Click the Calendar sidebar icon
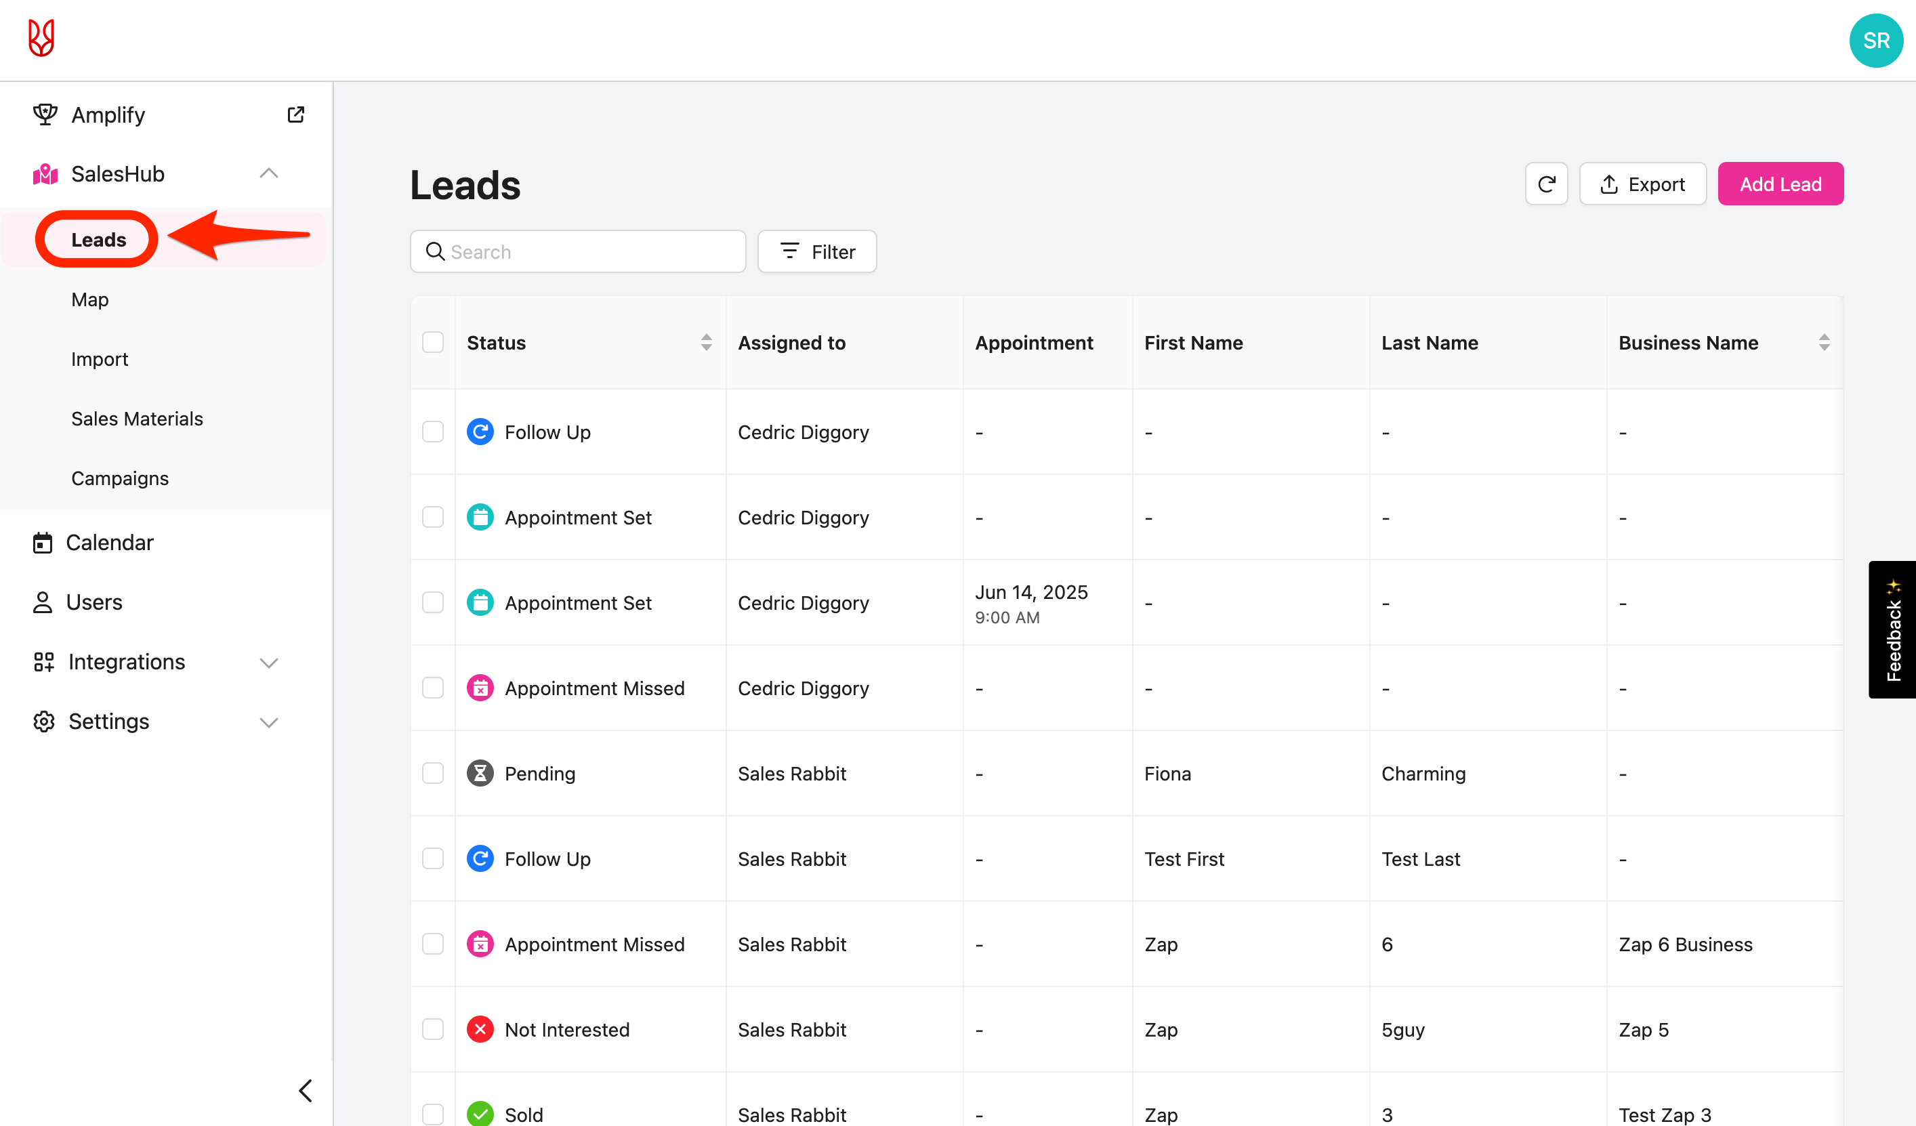Image resolution: width=1916 pixels, height=1126 pixels. pyautogui.click(x=43, y=543)
